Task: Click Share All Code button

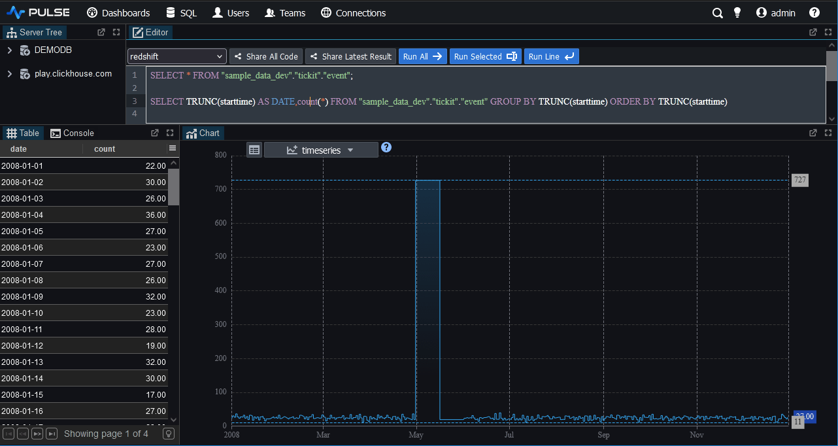Action: (x=266, y=56)
